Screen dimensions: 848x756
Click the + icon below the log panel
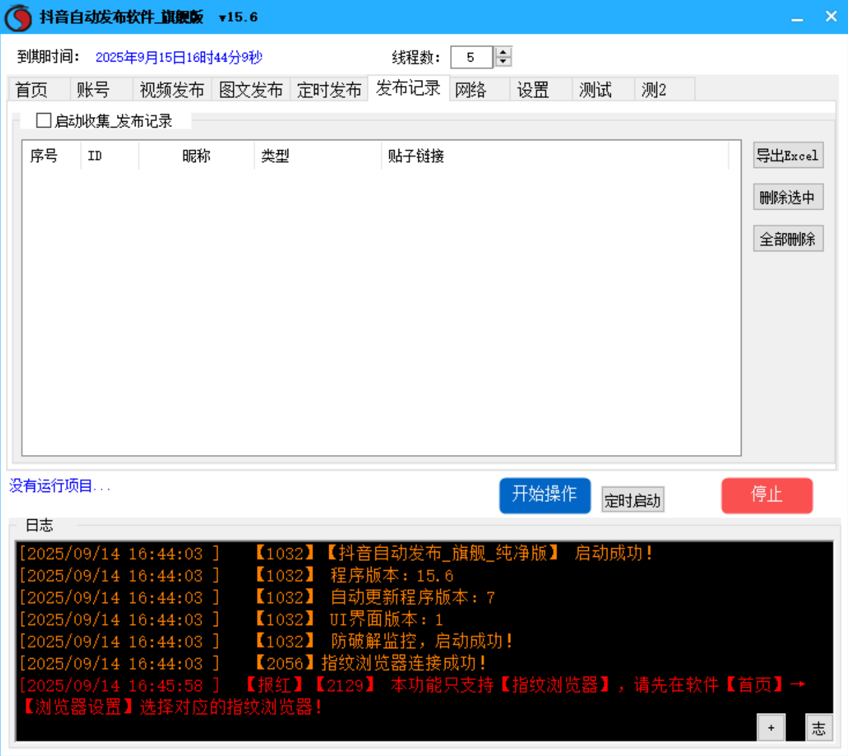(x=770, y=727)
